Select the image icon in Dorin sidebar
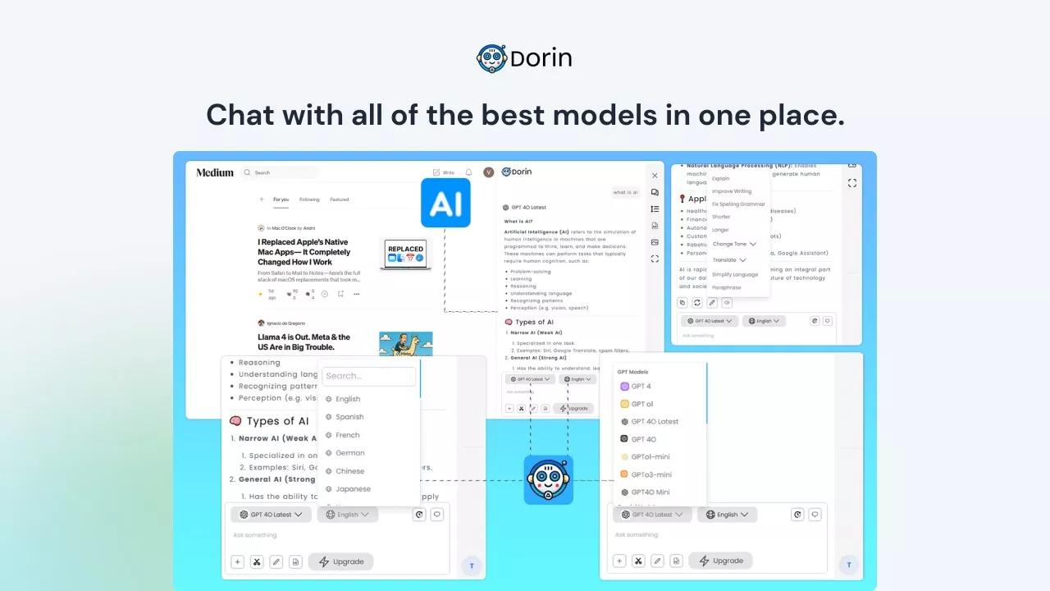This screenshot has width=1050, height=591. pyautogui.click(x=655, y=242)
